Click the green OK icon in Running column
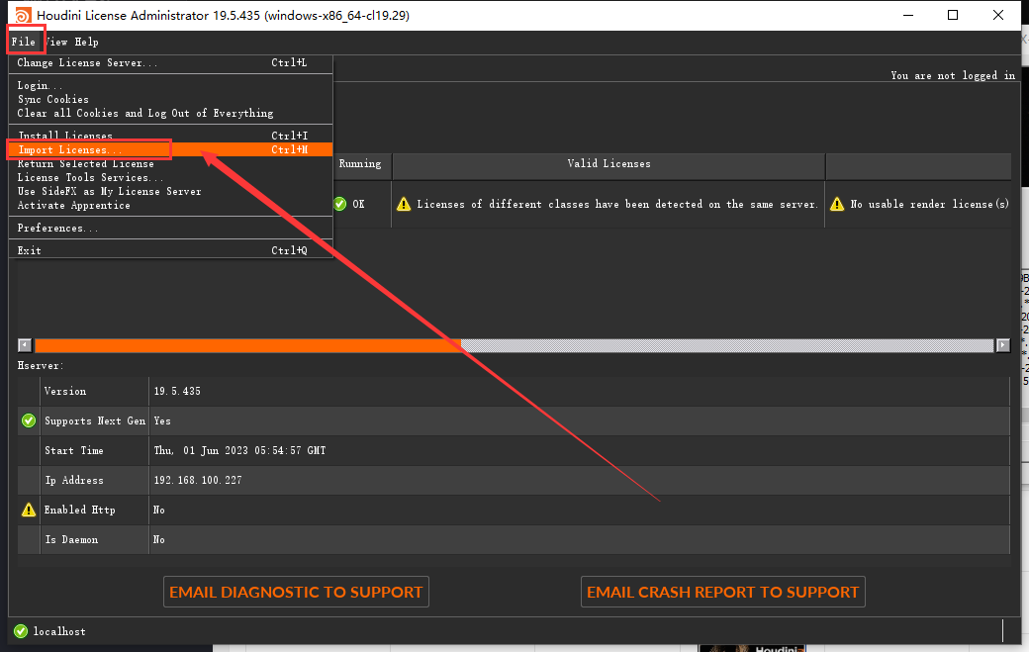The width and height of the screenshot is (1029, 652). coord(339,204)
